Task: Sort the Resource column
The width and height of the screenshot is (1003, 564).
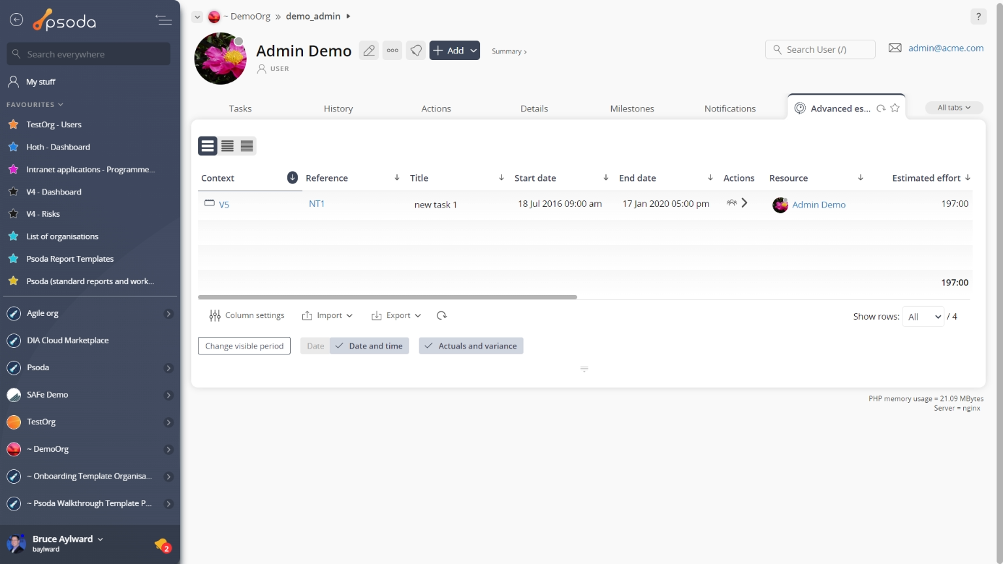Action: point(861,178)
